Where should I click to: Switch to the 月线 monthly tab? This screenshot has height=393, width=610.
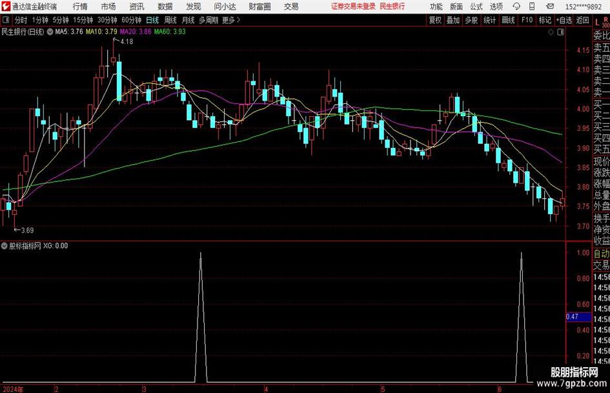[x=188, y=20]
